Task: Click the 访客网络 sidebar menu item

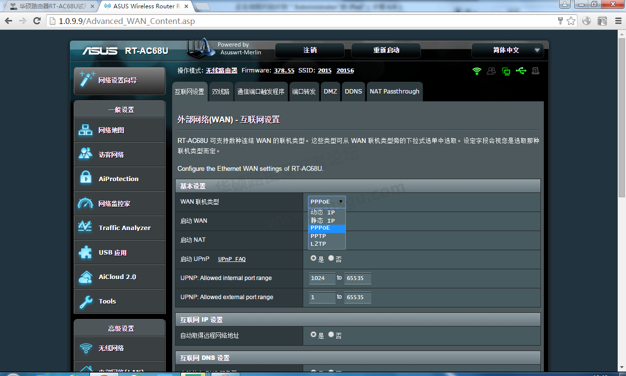Action: 120,154
